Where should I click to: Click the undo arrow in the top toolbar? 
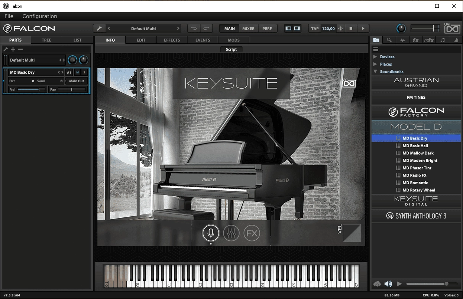(194, 29)
